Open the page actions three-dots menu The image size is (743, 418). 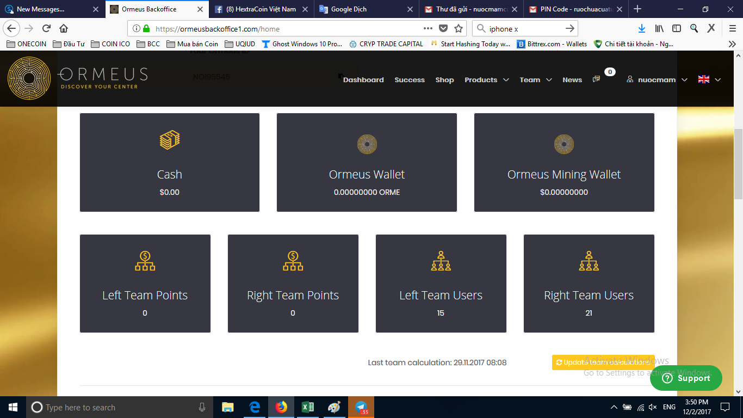428,28
